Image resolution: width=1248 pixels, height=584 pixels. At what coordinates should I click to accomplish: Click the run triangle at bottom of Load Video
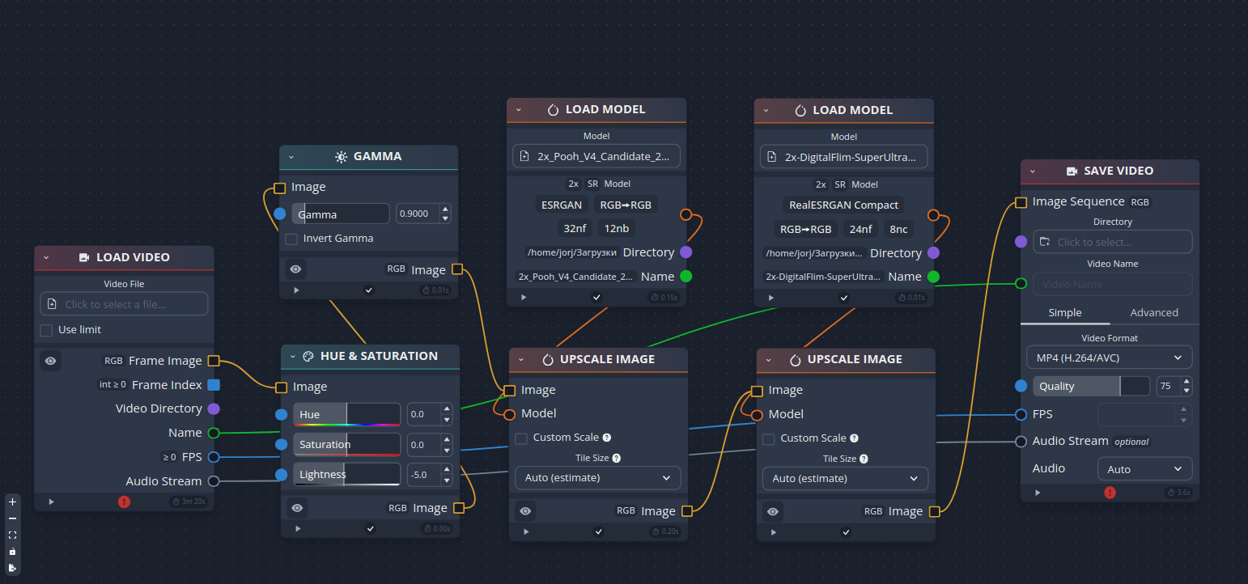(x=51, y=501)
